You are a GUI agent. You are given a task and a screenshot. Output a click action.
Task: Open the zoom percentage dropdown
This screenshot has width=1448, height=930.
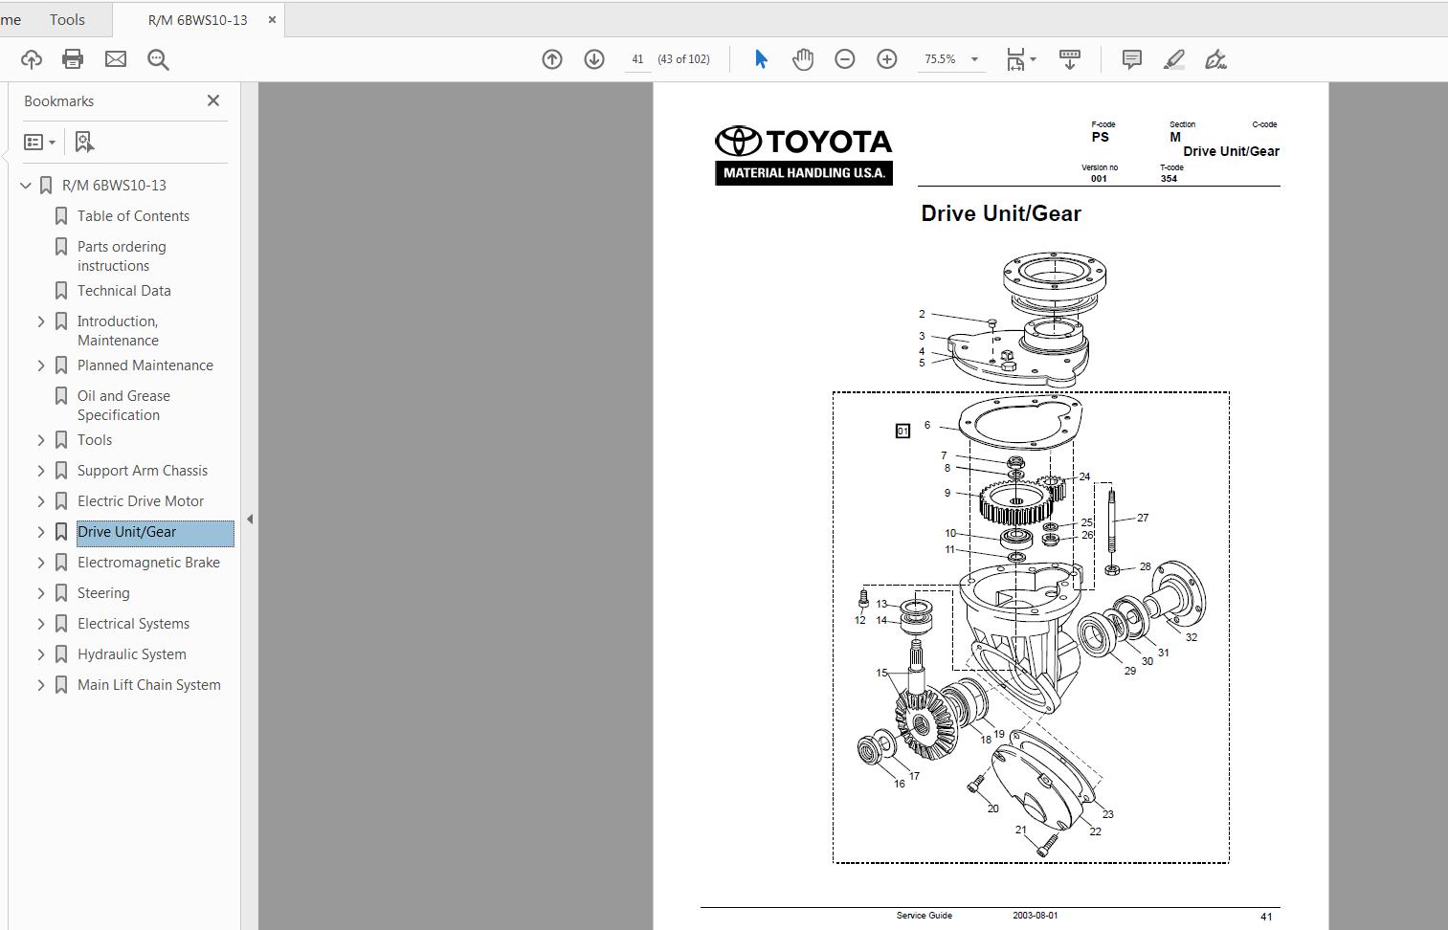[x=974, y=58]
